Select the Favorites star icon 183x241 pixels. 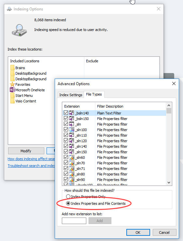12,84
